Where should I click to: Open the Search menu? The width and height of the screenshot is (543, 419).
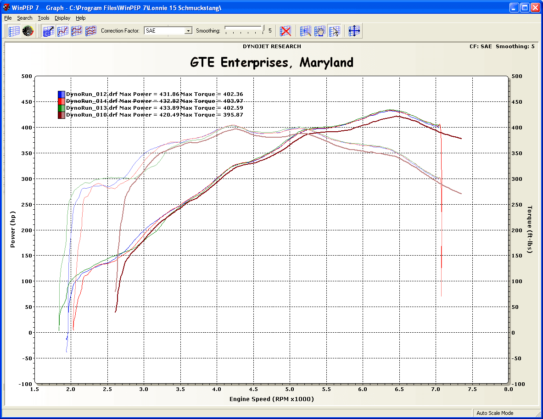pos(25,18)
